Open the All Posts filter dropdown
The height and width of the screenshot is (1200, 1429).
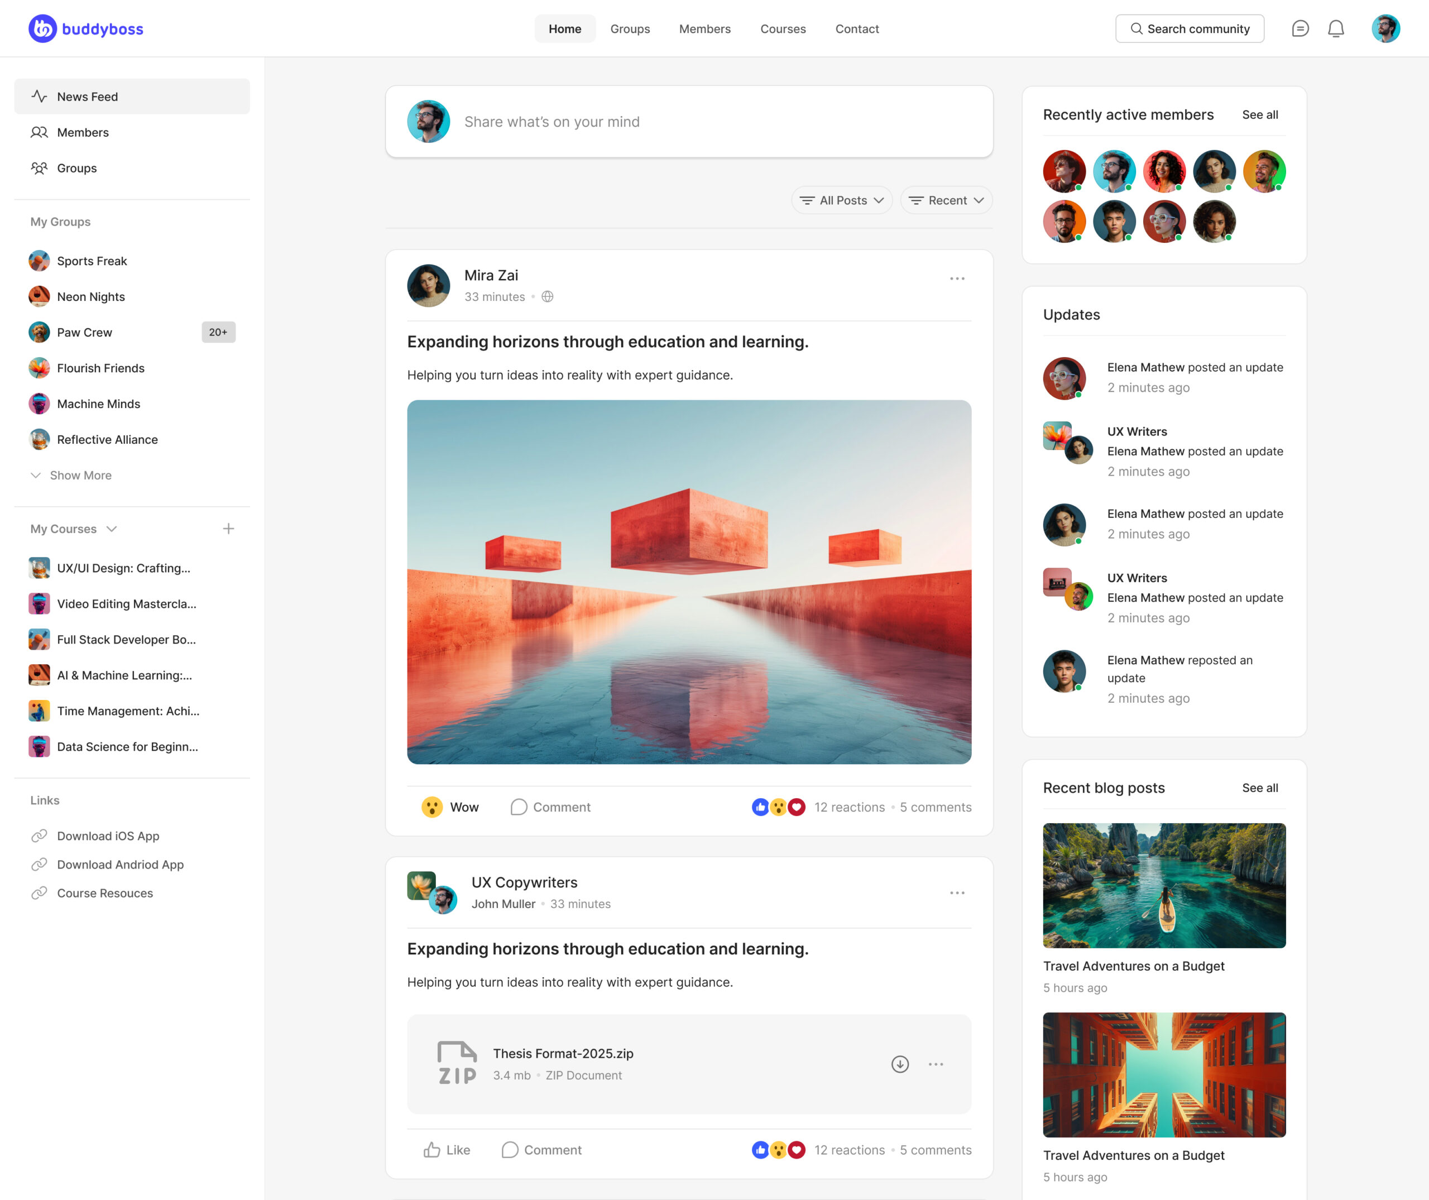point(842,200)
